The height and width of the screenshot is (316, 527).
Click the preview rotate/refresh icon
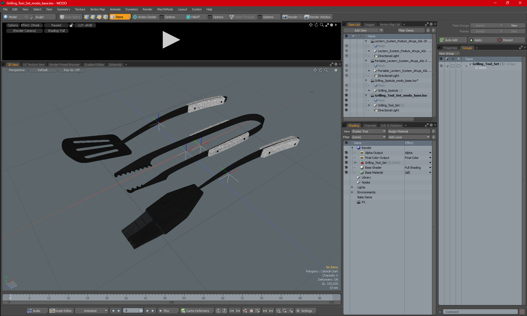click(316, 25)
